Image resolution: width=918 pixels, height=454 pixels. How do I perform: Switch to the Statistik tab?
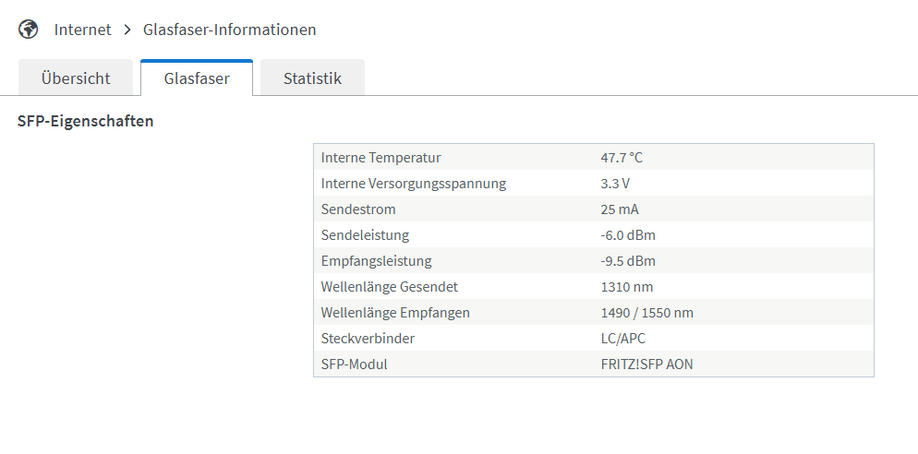coord(313,78)
